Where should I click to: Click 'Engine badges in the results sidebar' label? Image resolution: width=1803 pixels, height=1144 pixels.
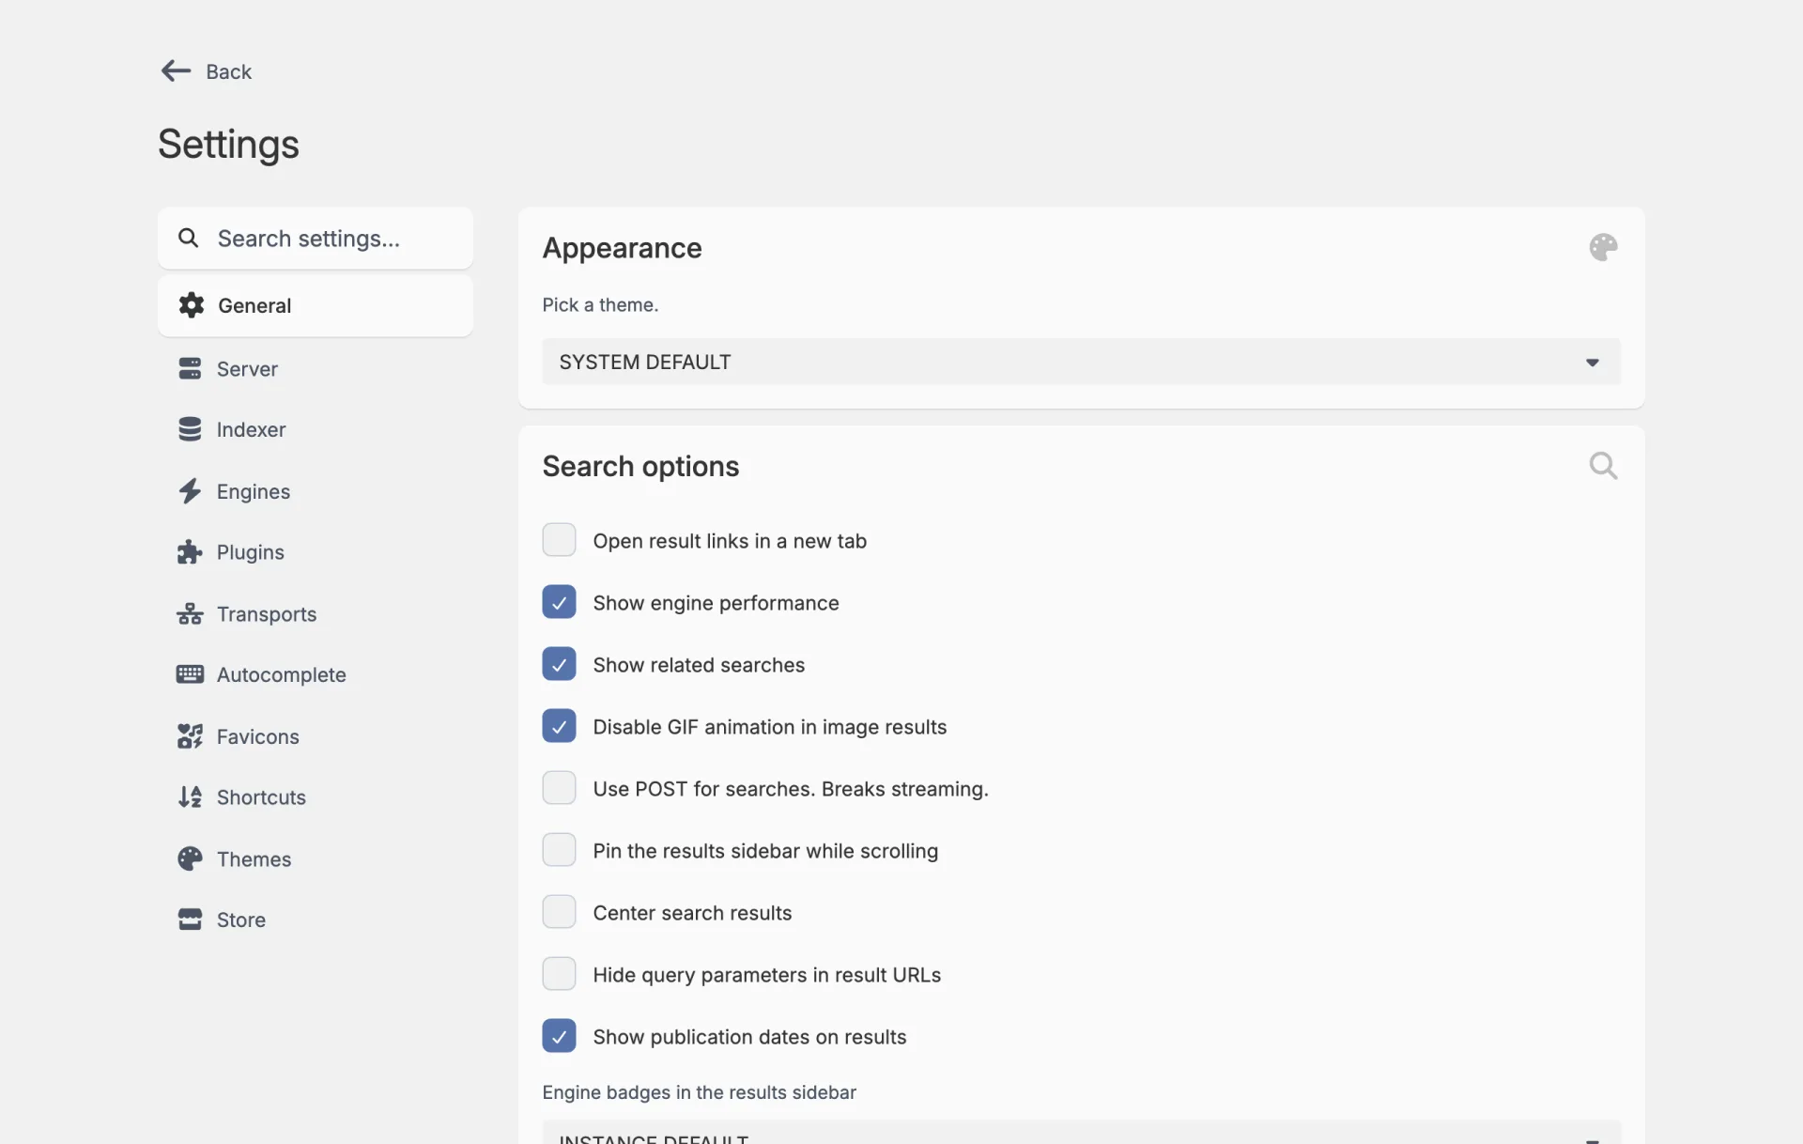[x=699, y=1092]
